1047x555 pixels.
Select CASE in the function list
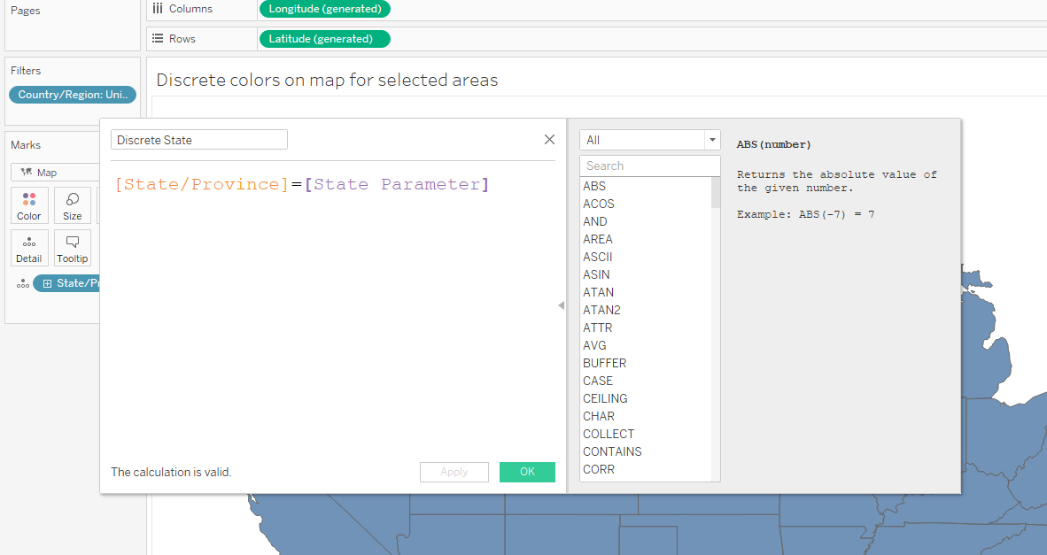pos(598,381)
